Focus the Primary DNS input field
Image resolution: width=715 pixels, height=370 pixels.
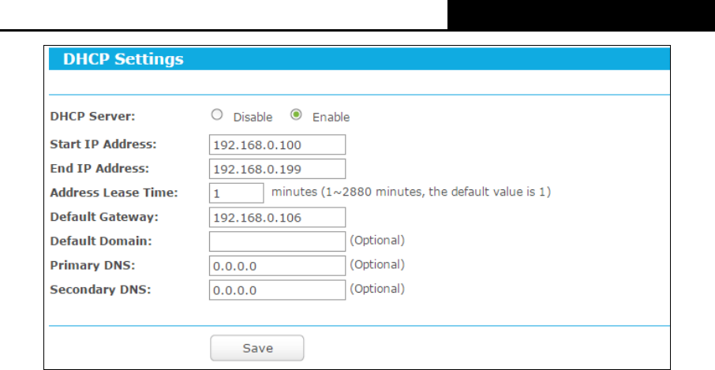point(277,265)
